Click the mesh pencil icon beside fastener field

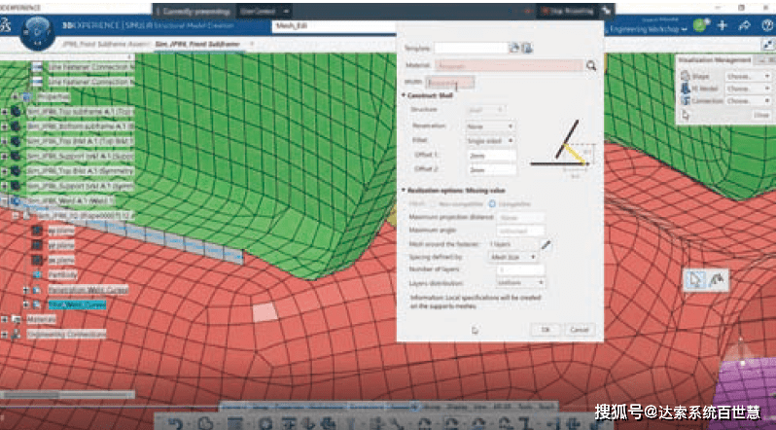(x=546, y=243)
